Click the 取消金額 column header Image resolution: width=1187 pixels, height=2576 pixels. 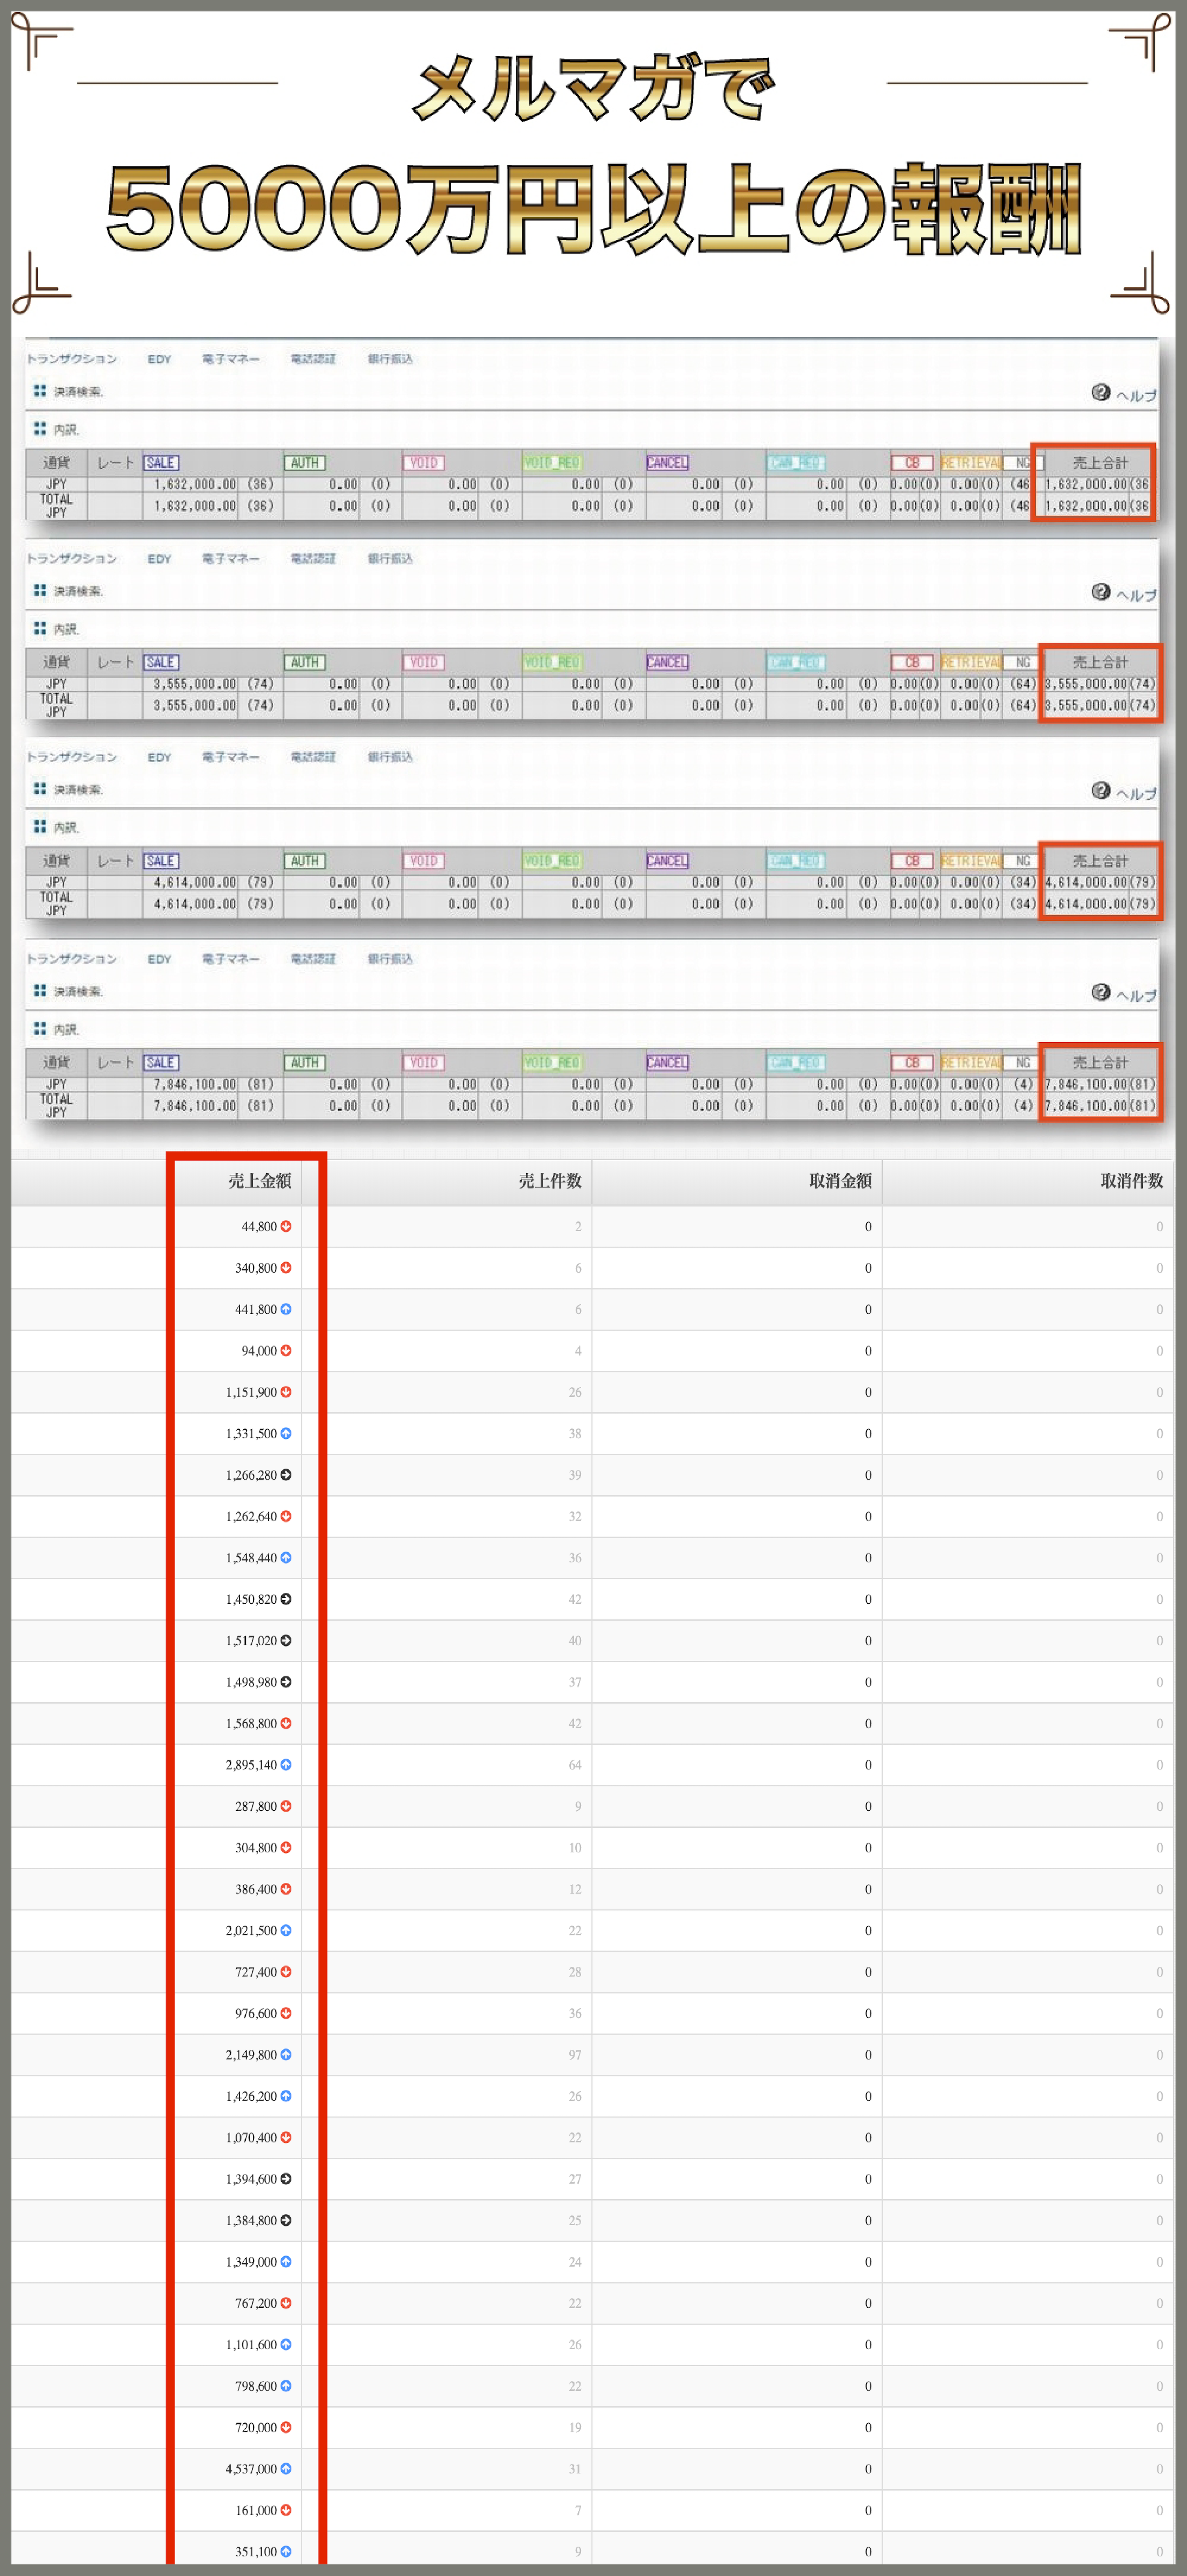(x=840, y=1181)
